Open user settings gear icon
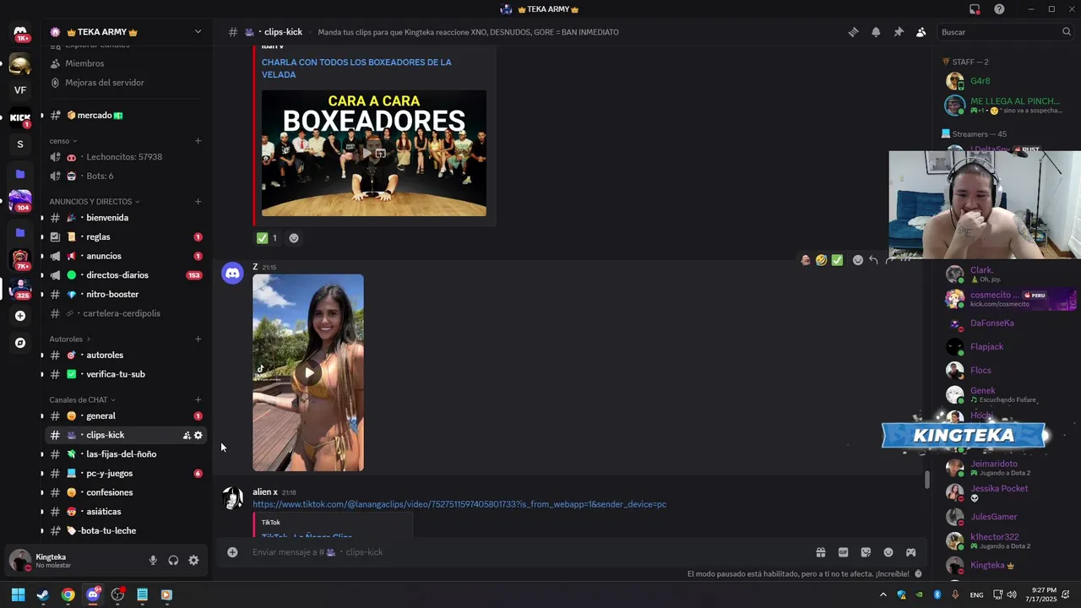 tap(193, 561)
